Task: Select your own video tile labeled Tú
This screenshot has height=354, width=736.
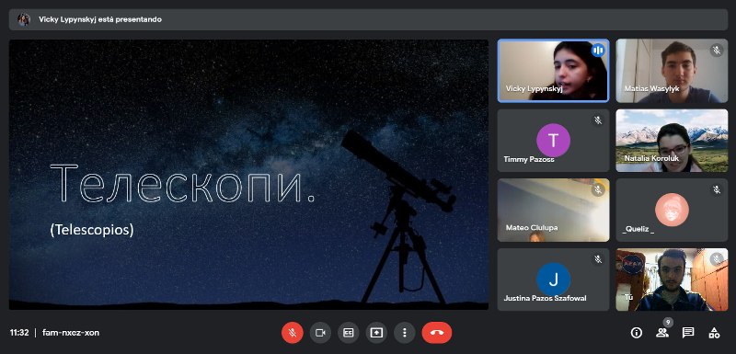Action: tap(672, 280)
